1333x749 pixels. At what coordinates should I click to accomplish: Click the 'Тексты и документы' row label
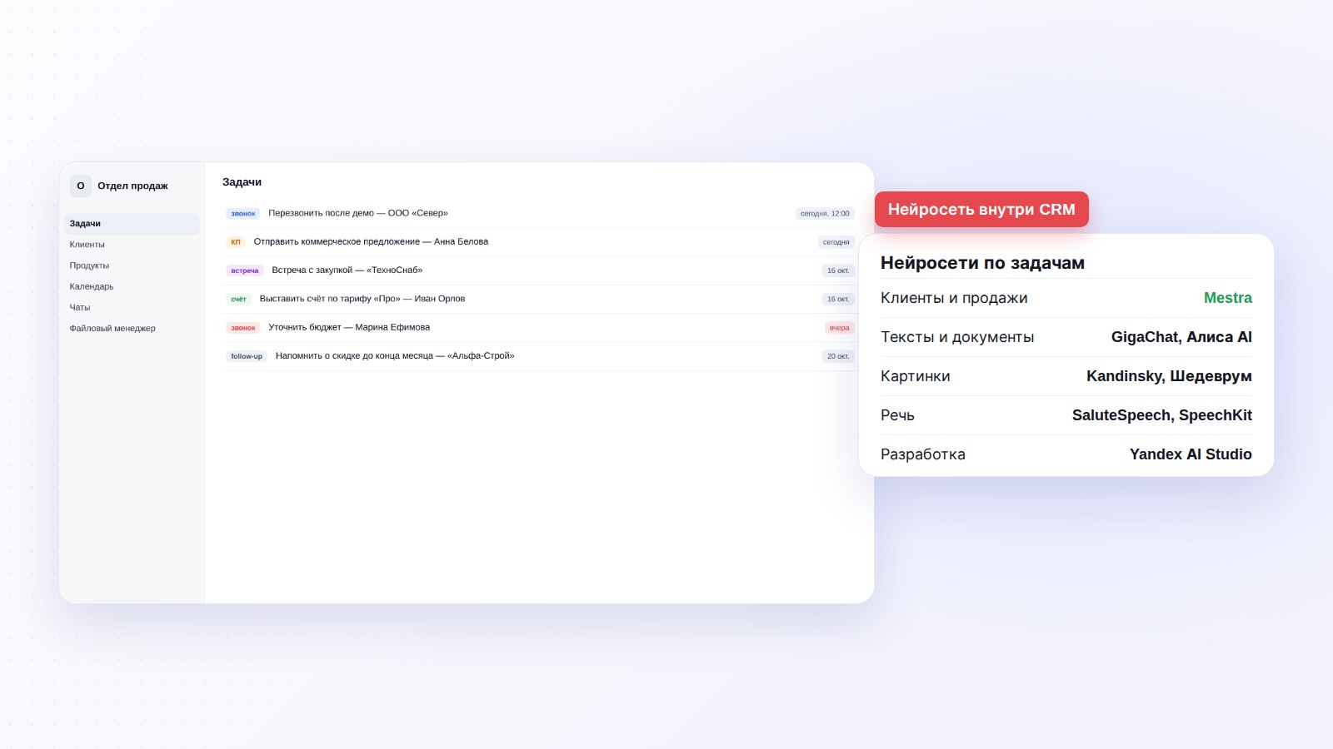[x=957, y=337]
